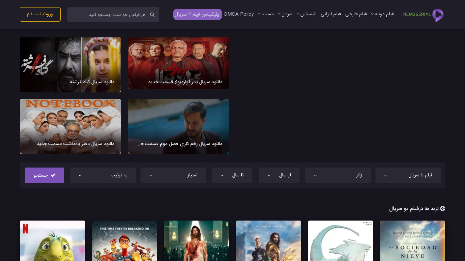Screen dimensions: 465x261
Task: Expand the مستند menu in the navbar
Action: (266, 14)
